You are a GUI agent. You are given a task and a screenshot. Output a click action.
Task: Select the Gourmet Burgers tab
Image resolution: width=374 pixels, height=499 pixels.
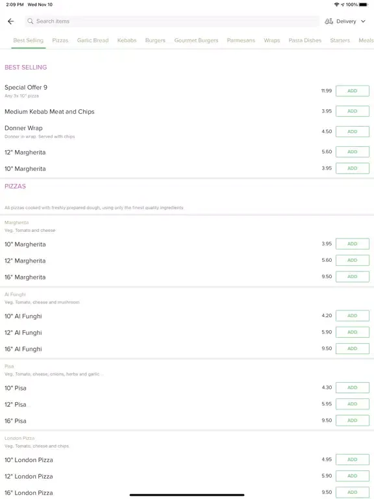196,40
